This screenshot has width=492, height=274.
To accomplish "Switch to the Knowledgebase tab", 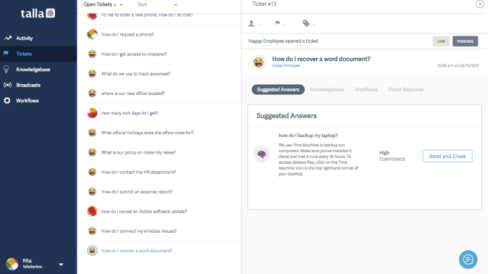I will coord(327,90).
